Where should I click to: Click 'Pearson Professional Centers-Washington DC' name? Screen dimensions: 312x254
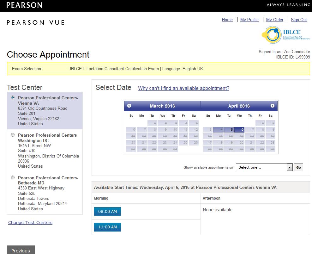click(x=48, y=138)
